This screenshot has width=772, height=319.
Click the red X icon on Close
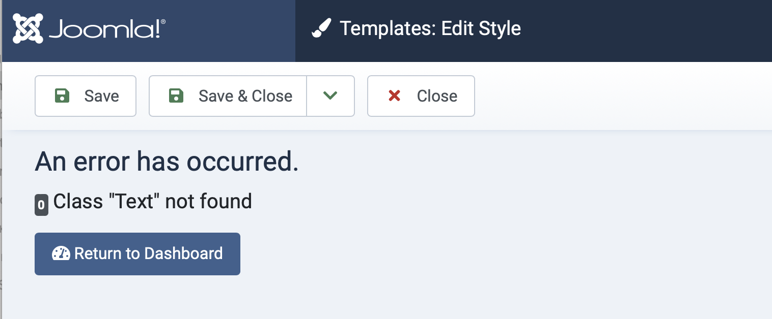coord(394,95)
